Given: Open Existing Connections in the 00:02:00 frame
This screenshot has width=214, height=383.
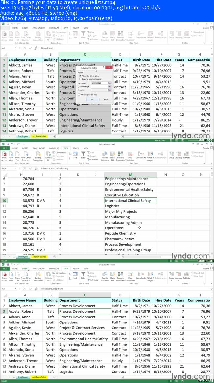Looking at the screenshot, I should 38,156.
